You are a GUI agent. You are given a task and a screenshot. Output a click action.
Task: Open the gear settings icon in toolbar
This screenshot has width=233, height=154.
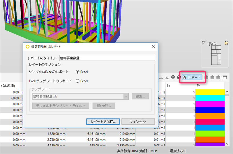pyautogui.click(x=179, y=77)
